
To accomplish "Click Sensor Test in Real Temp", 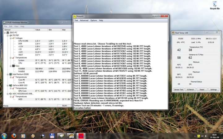I will [179, 90].
